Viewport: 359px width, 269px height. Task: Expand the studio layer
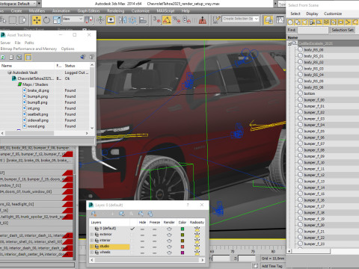92,247
